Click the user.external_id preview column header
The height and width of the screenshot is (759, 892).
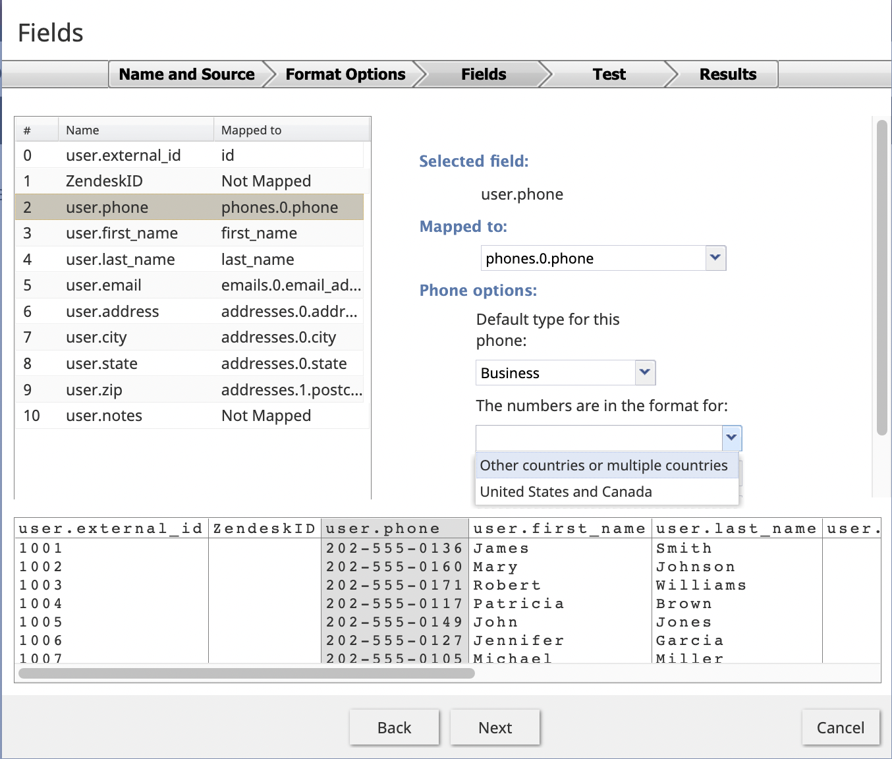pos(111,528)
